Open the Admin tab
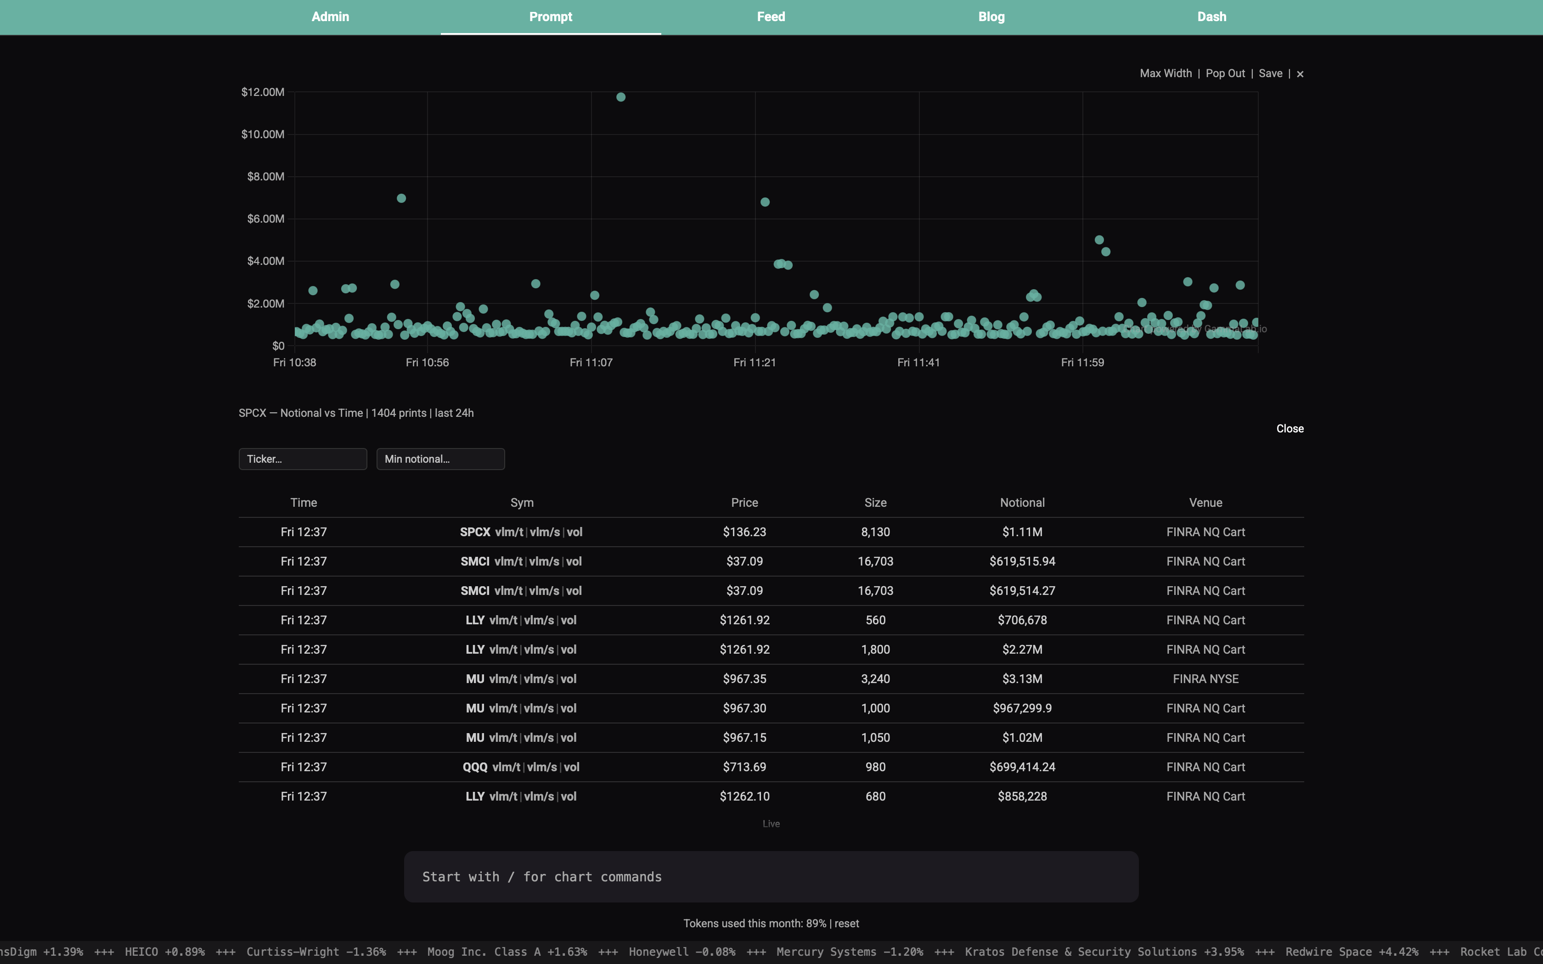 pyautogui.click(x=330, y=17)
